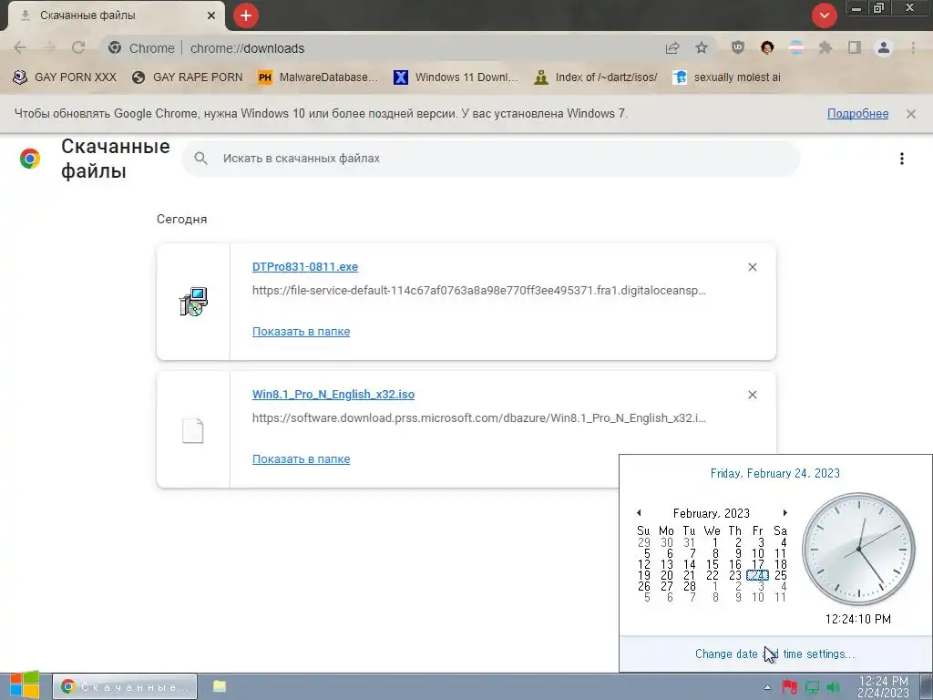This screenshot has height=700, width=933.
Task: Select February 28 in the calendar
Action: [x=689, y=586]
